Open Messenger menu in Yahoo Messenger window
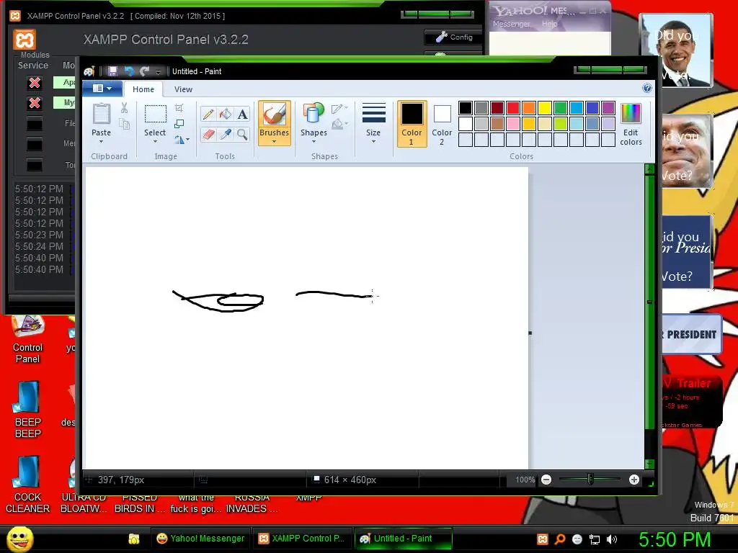 coord(511,24)
